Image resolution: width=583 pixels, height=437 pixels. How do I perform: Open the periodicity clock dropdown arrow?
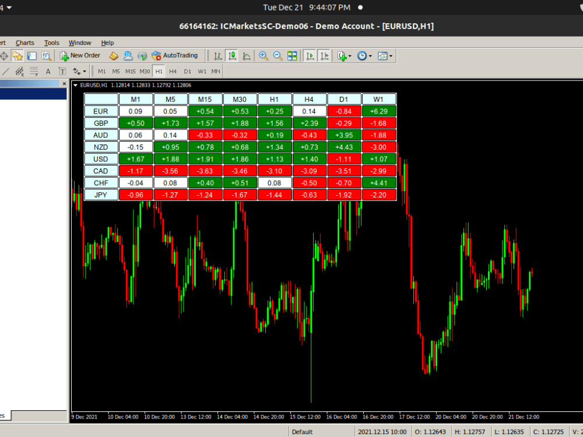tap(370, 57)
